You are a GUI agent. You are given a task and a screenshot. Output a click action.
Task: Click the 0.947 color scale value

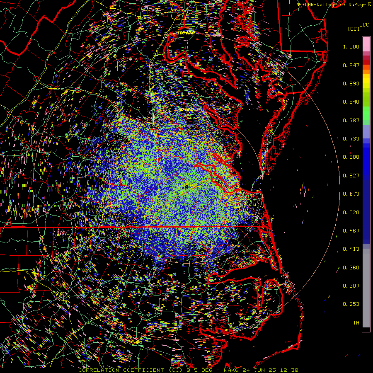coord(351,65)
